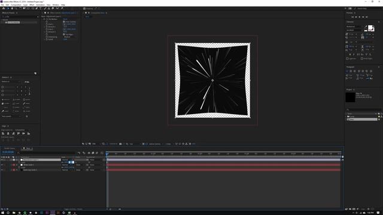Select the Selection (arrow) tool
This screenshot has width=383, height=215.
tap(8, 8)
